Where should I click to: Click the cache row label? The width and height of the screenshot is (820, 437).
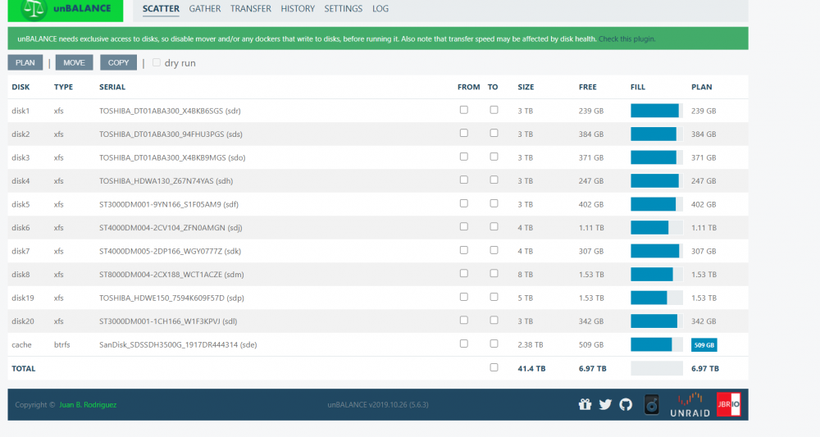[x=21, y=345]
